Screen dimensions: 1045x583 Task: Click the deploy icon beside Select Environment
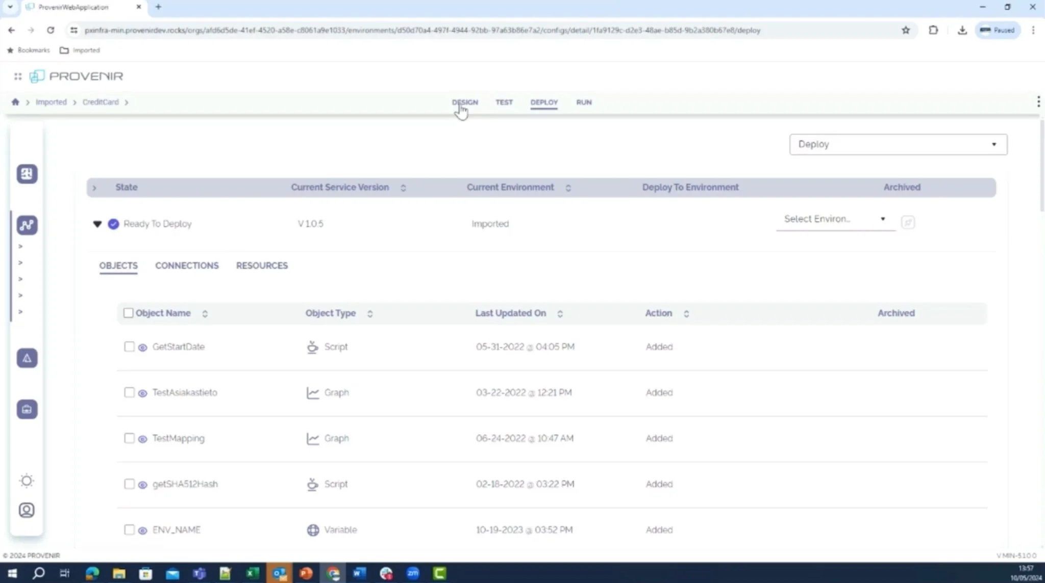(908, 222)
